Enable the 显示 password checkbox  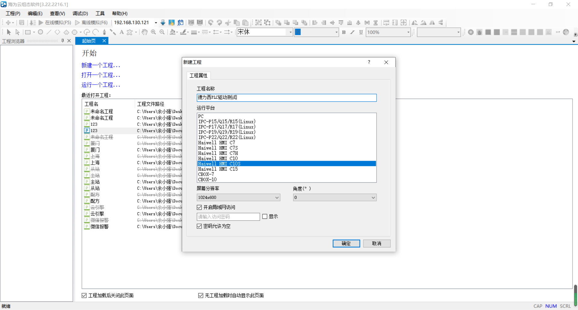coord(265,217)
